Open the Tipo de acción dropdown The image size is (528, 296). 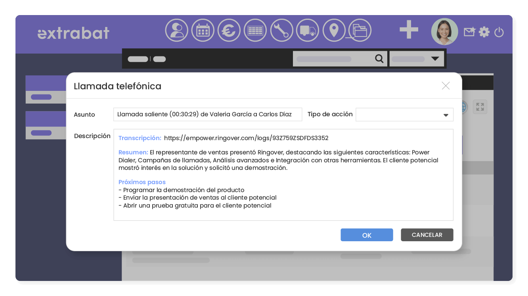pyautogui.click(x=404, y=114)
